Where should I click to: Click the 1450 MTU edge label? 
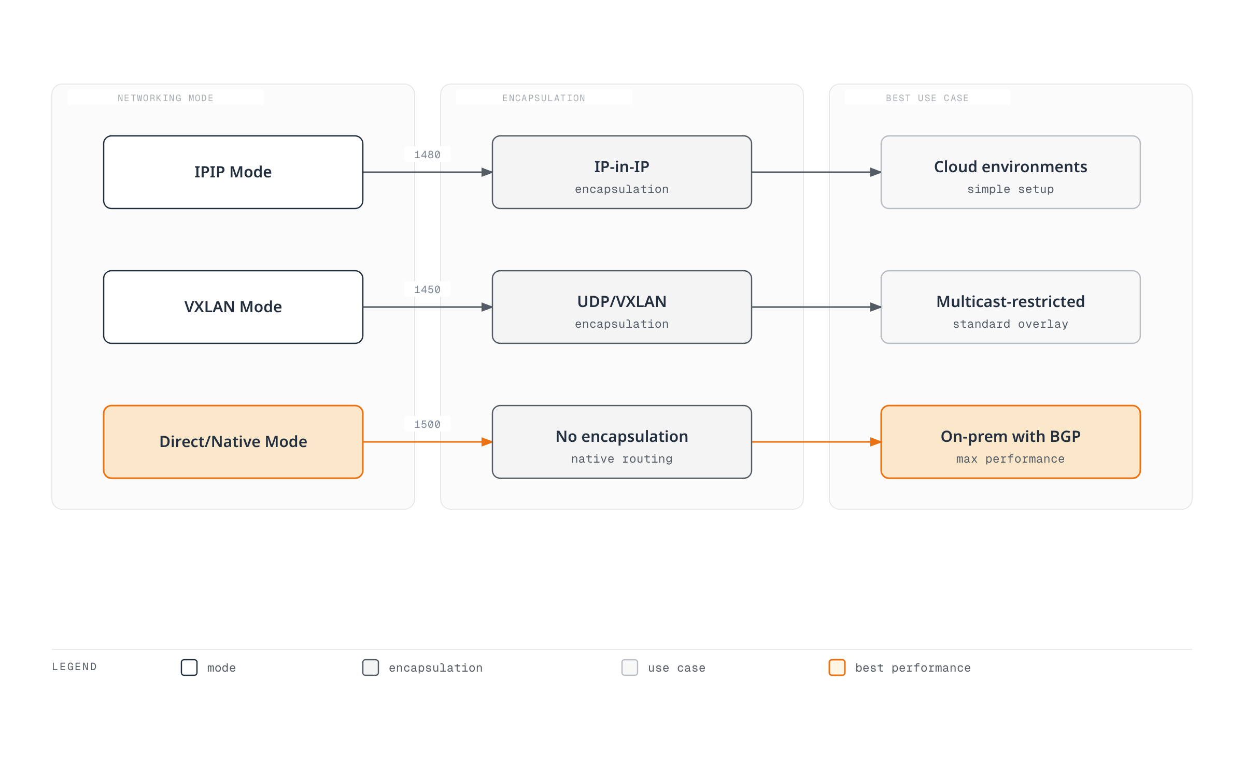pyautogui.click(x=427, y=289)
